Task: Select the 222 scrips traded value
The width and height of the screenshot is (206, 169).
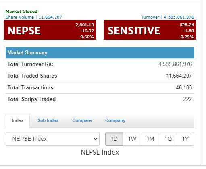Action: pyautogui.click(x=187, y=99)
